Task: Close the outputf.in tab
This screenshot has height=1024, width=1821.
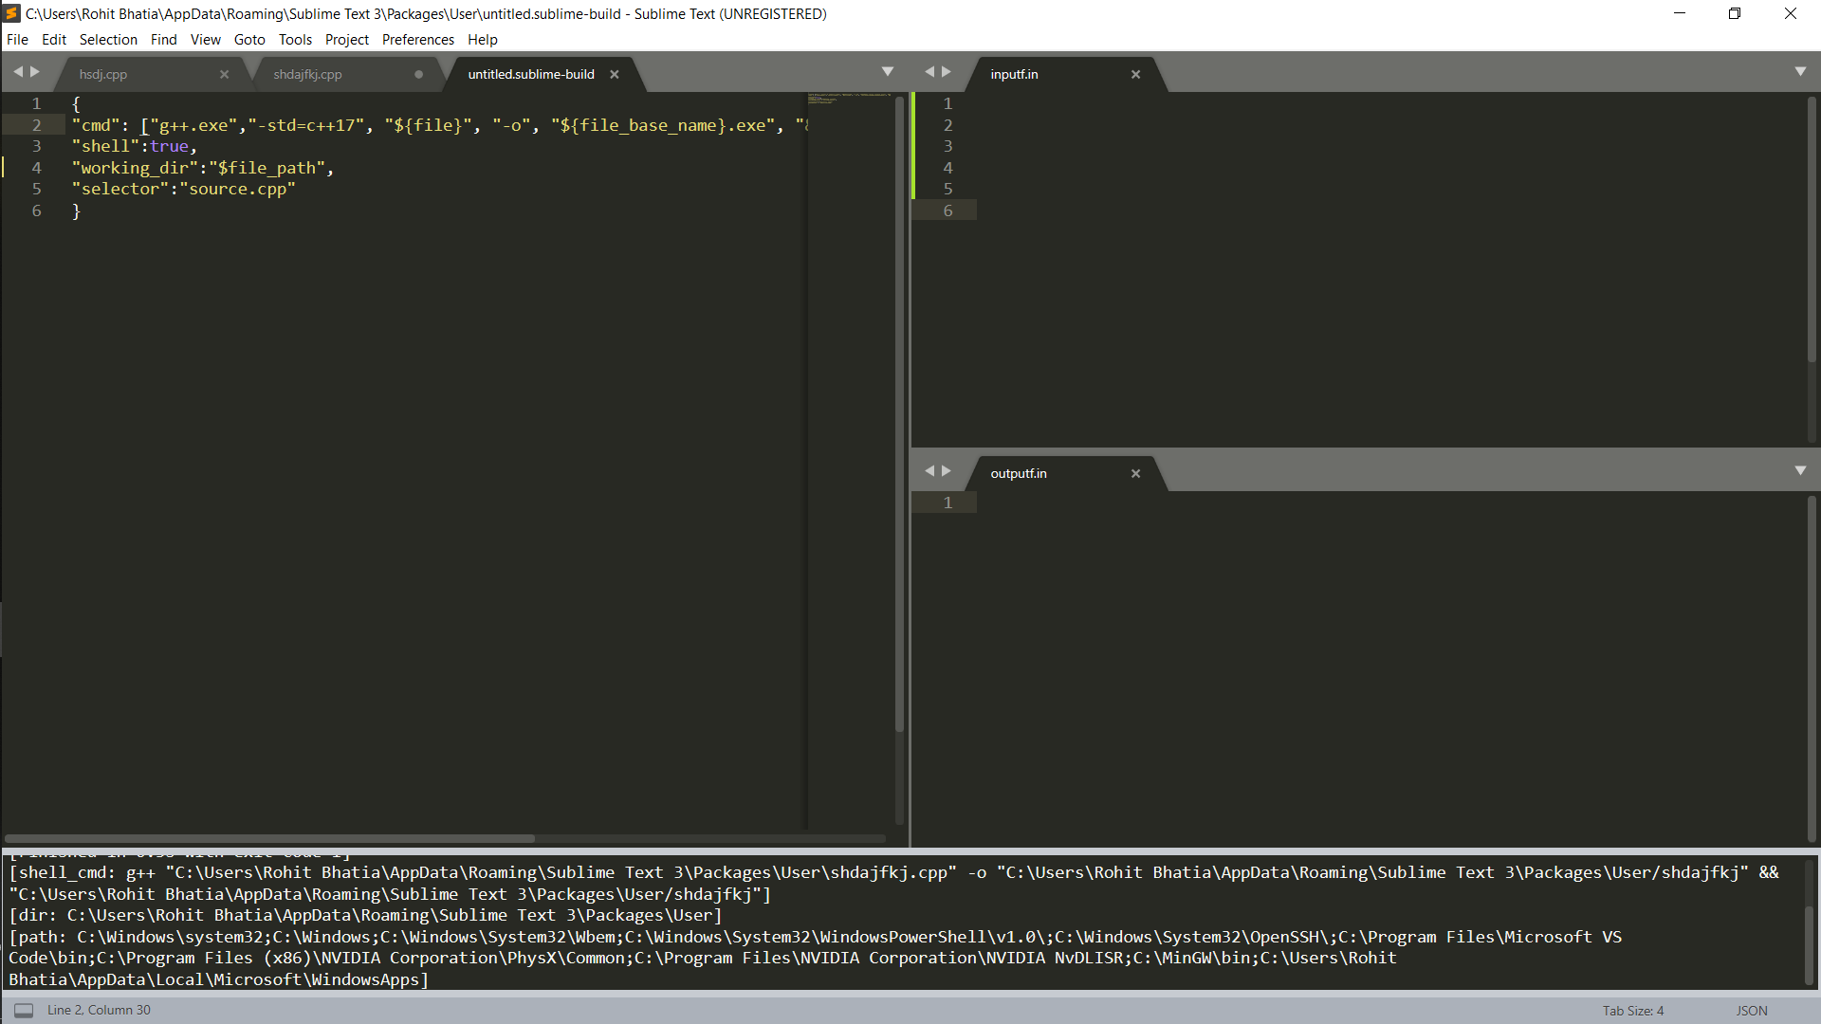Action: (x=1135, y=473)
